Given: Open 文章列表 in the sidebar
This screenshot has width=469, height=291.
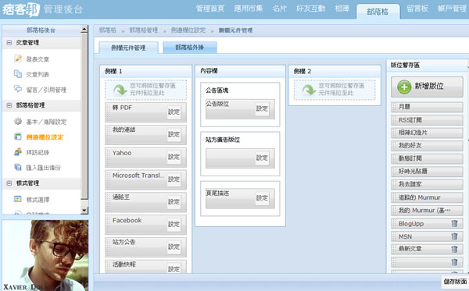Looking at the screenshot, I should coord(38,74).
